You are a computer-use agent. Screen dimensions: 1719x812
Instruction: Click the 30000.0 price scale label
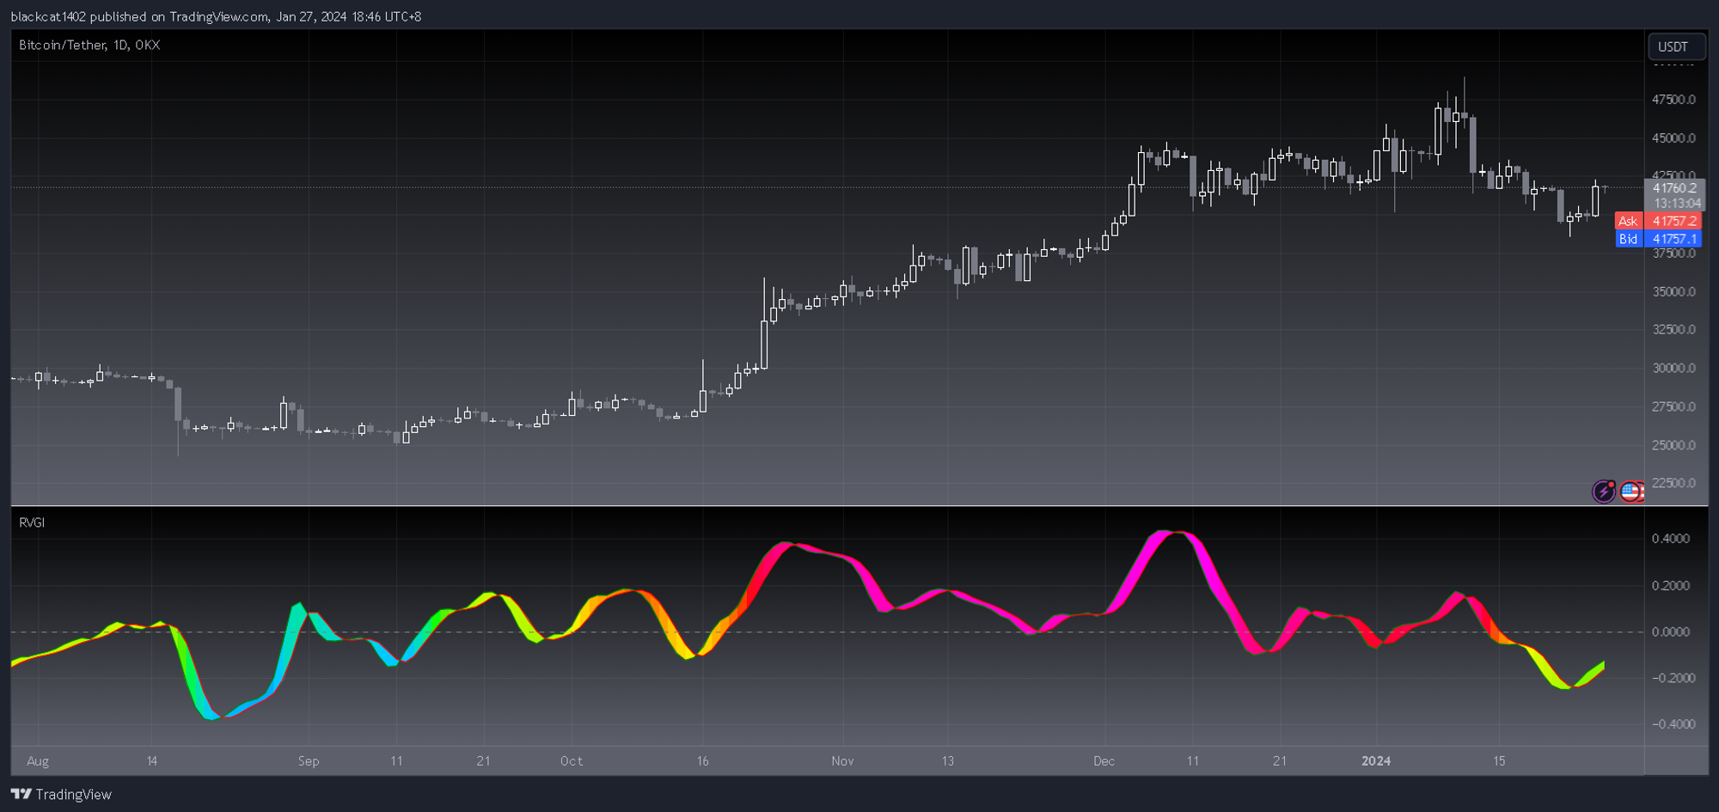point(1673,369)
